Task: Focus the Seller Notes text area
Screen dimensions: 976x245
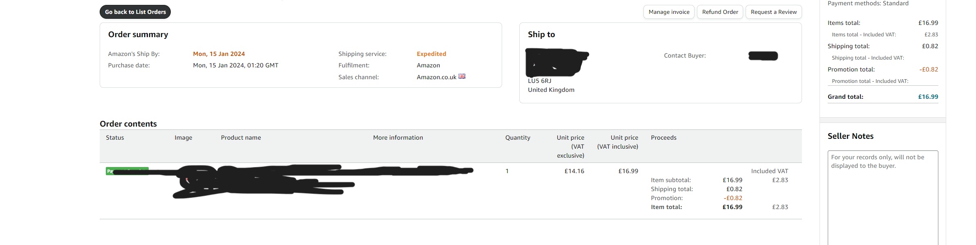Action: [883, 198]
